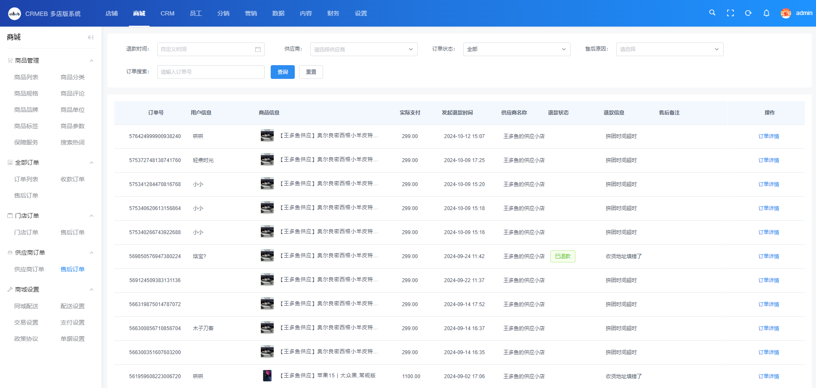
Task: Click the search magnifier icon in header
Action: 712,13
